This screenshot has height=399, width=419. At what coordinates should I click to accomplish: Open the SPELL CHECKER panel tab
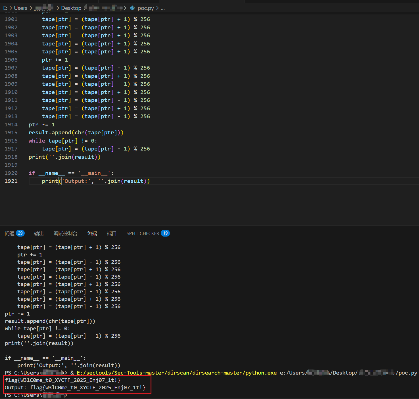pos(143,233)
